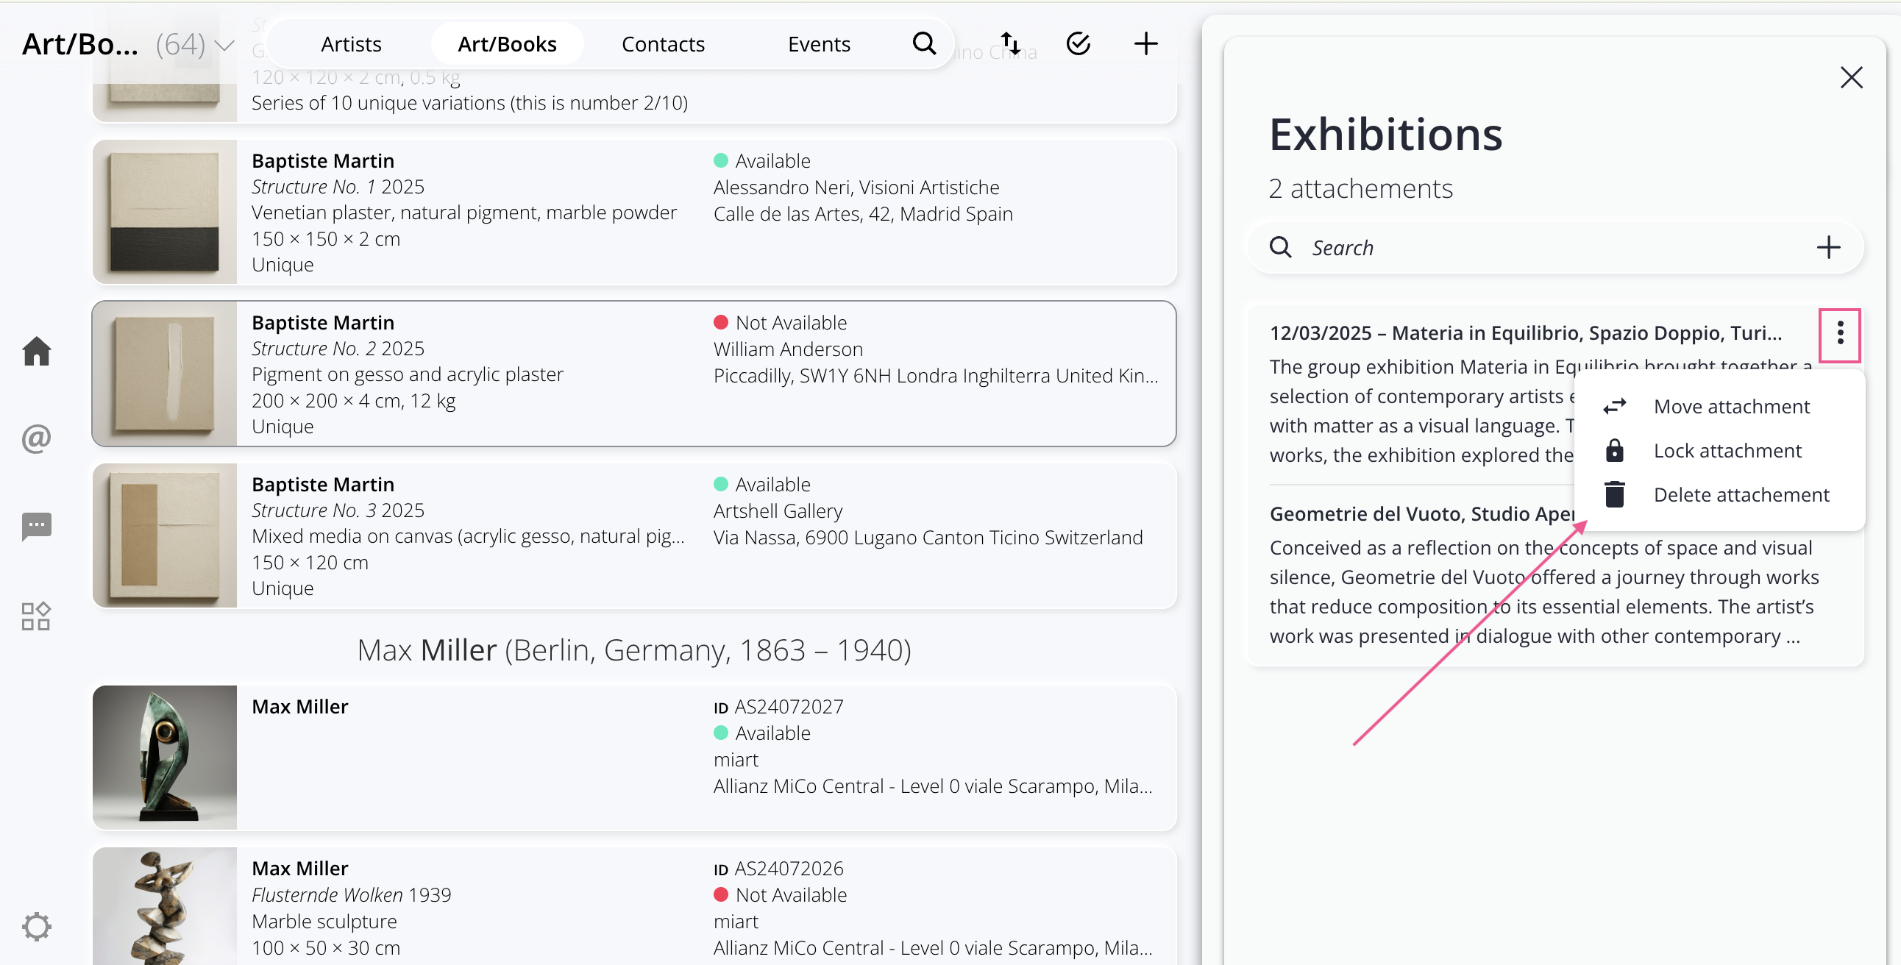Viewport: 1901px width, 965px height.
Task: Open the home icon in sidebar
Action: click(36, 351)
